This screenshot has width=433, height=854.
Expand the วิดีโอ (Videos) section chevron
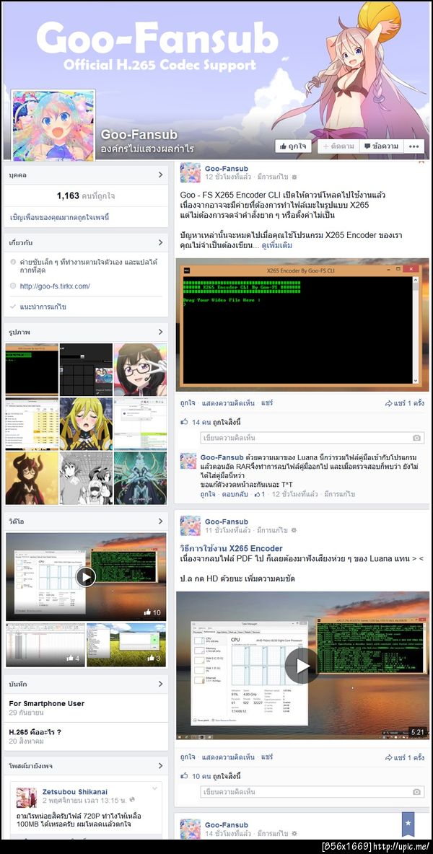(160, 521)
